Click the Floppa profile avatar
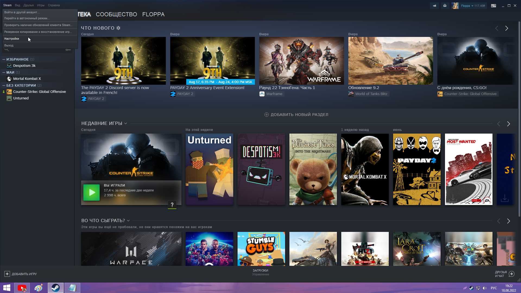 coord(455,6)
